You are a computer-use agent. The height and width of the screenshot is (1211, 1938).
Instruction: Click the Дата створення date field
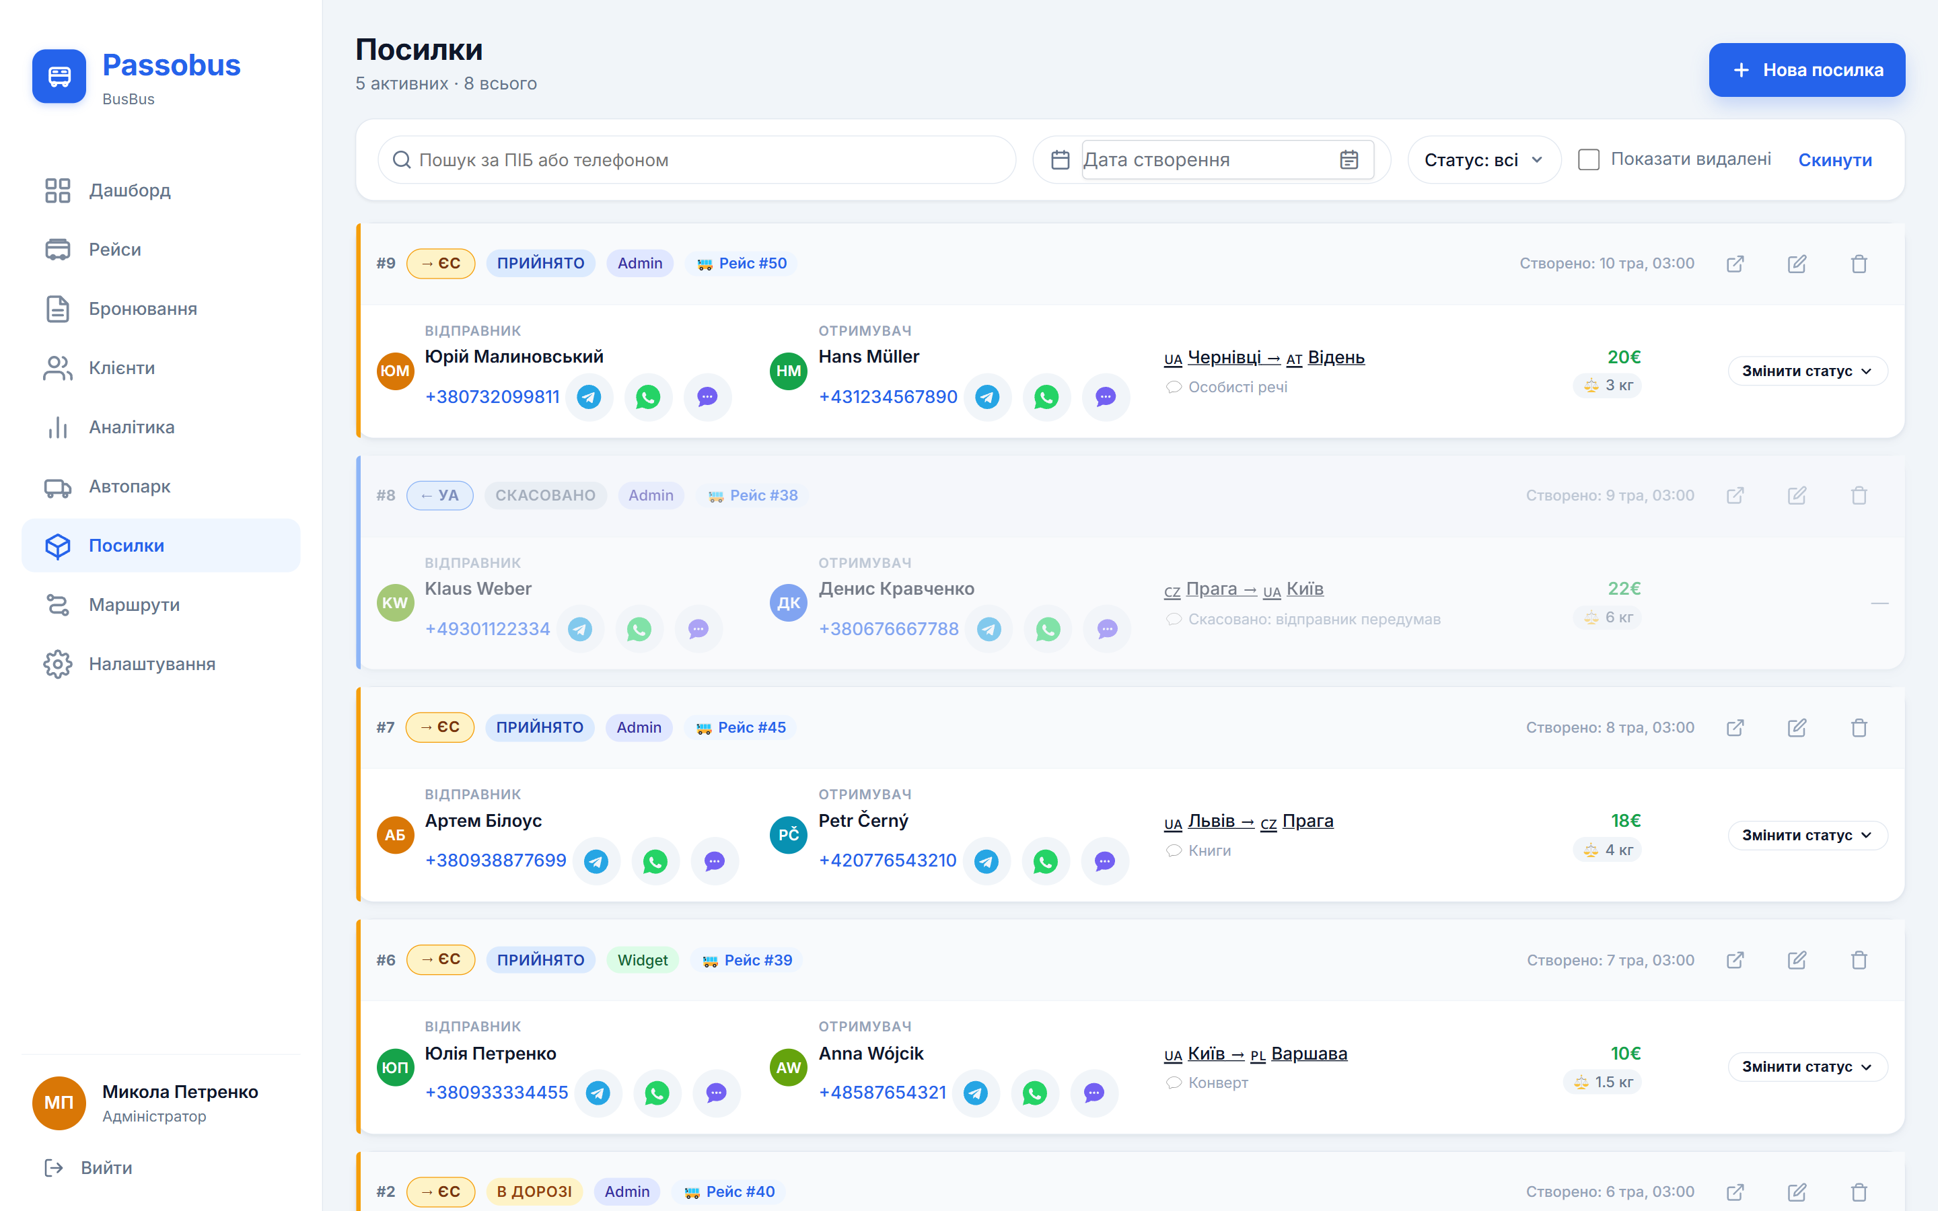[1227, 160]
